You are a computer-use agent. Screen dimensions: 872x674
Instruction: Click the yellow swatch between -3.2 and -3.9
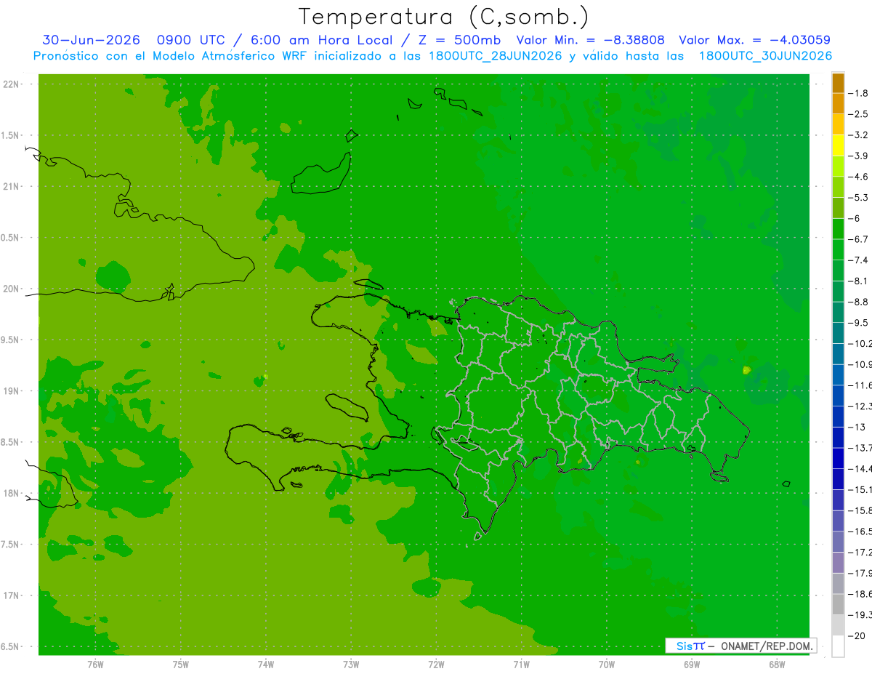(x=838, y=145)
